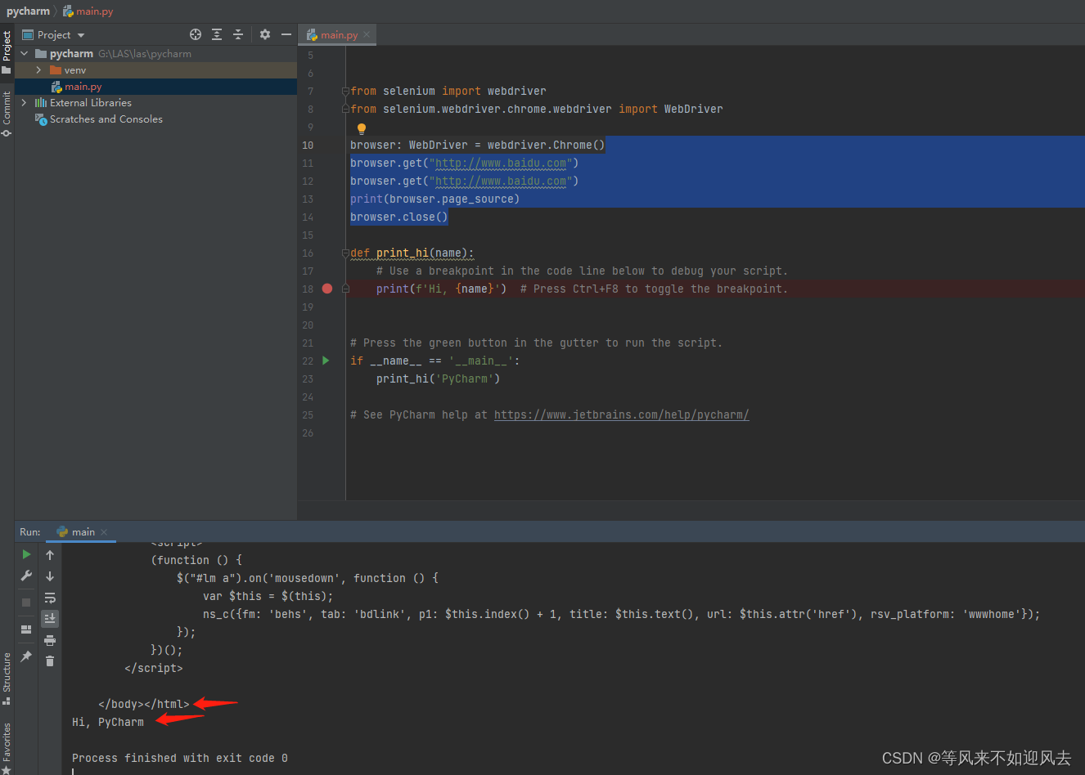1085x775 pixels.
Task: Toggle Scroll to End in Run console
Action: coord(50,619)
